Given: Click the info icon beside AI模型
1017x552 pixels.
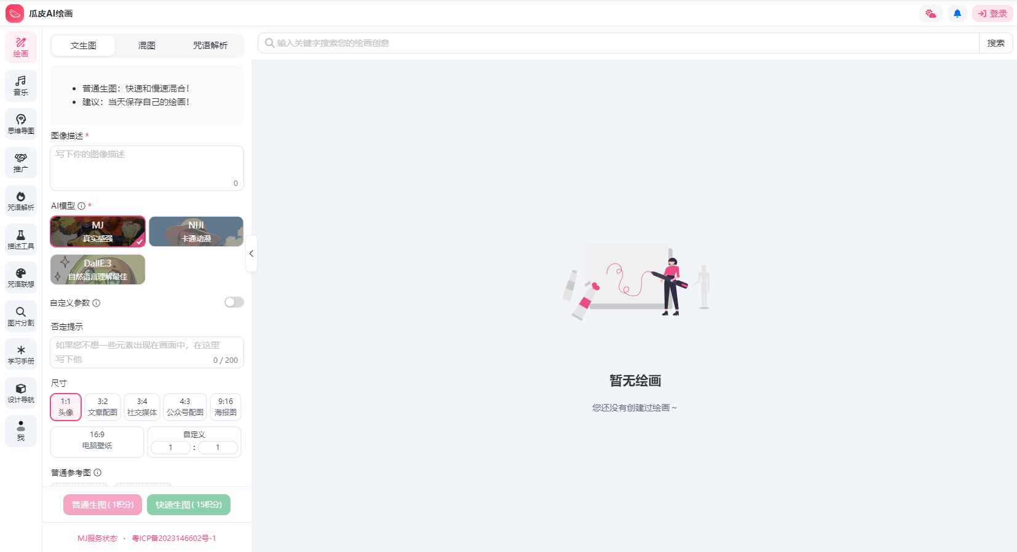Looking at the screenshot, I should point(81,206).
